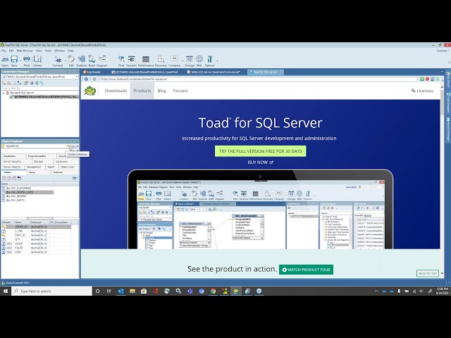Click the green go icon by address bar
Screen dimensions: 451x338
tap(422, 79)
